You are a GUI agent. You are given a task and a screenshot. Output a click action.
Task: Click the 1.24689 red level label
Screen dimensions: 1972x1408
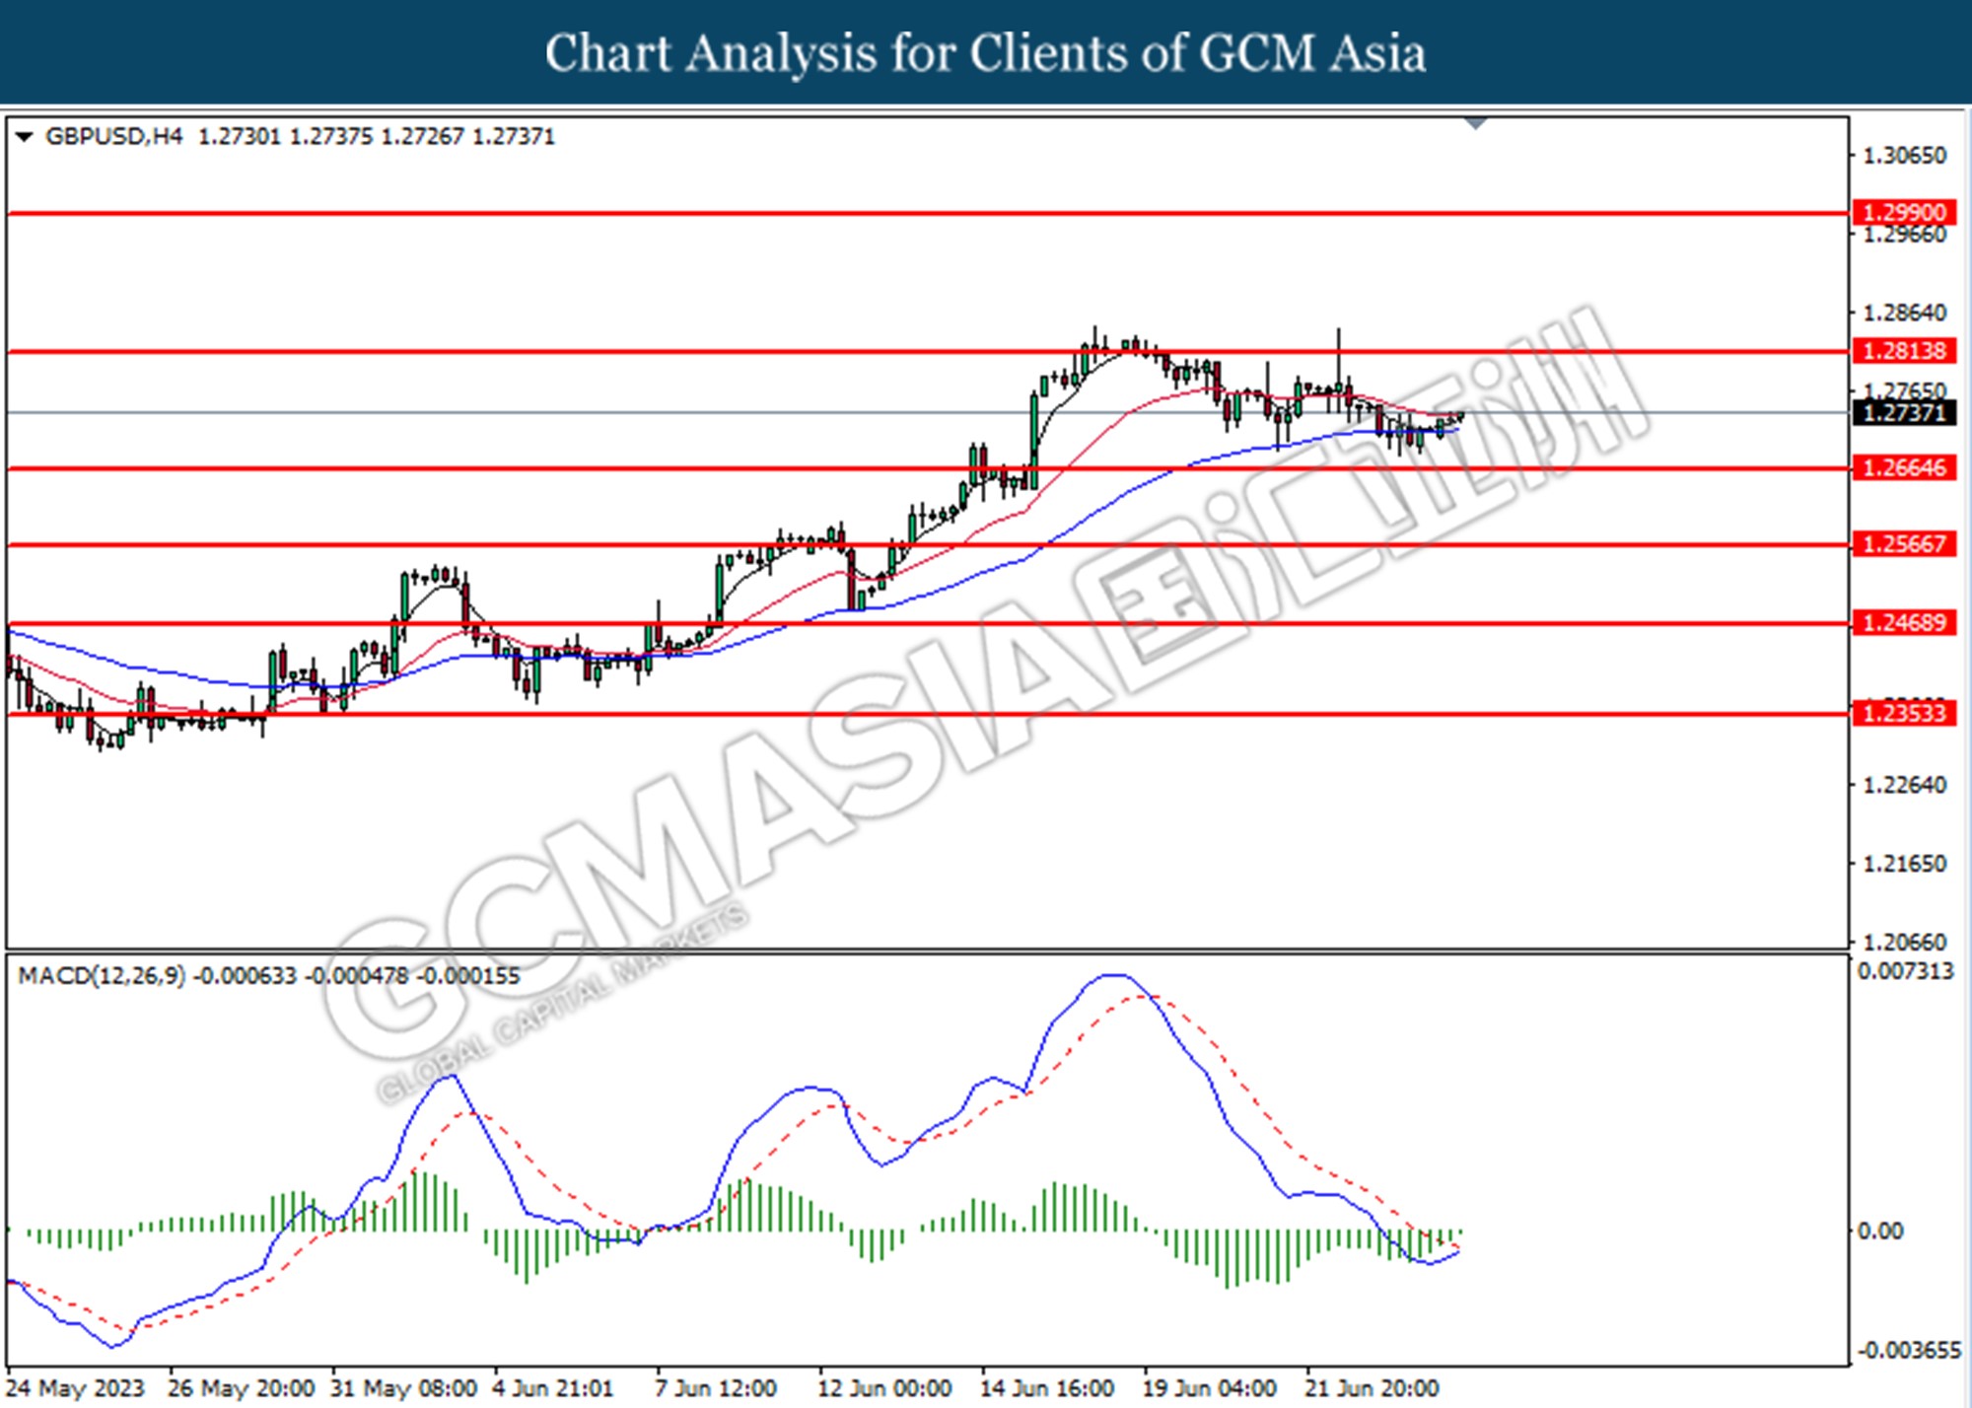click(1905, 623)
